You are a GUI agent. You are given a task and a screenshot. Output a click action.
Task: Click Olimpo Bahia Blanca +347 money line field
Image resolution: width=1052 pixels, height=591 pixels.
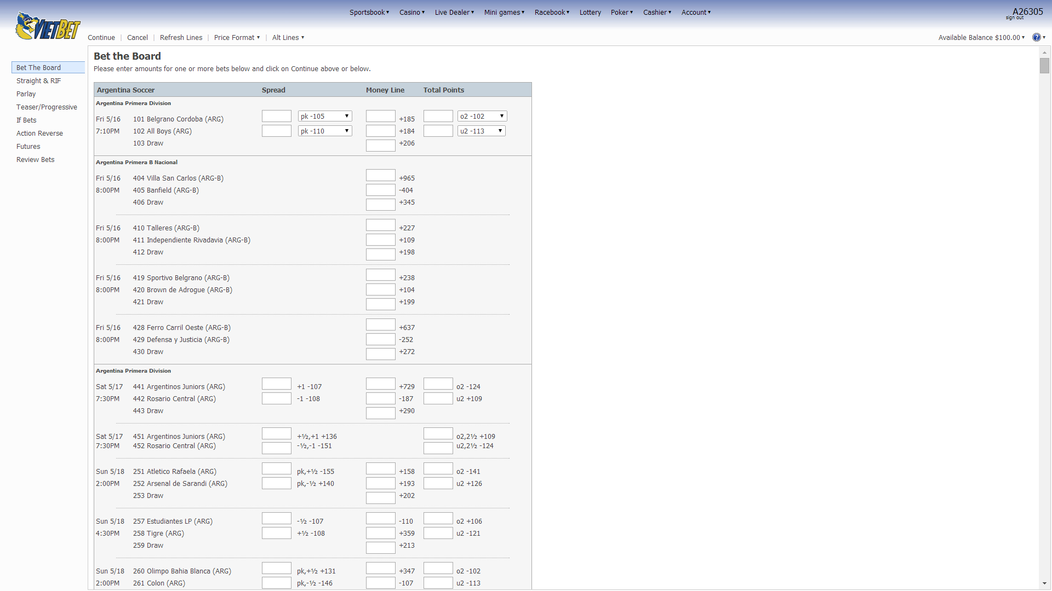(x=381, y=568)
